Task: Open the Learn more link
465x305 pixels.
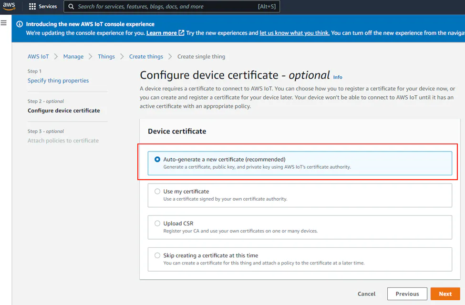Action: click(162, 33)
